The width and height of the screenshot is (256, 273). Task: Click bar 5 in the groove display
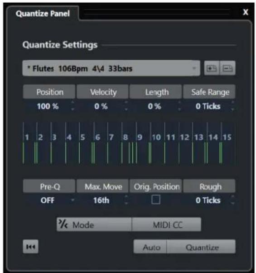[82, 137]
